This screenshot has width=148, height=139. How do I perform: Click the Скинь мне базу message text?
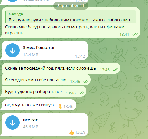65,30
